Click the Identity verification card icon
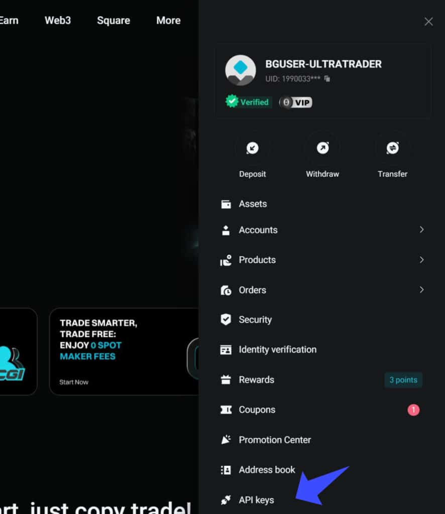 click(x=226, y=350)
